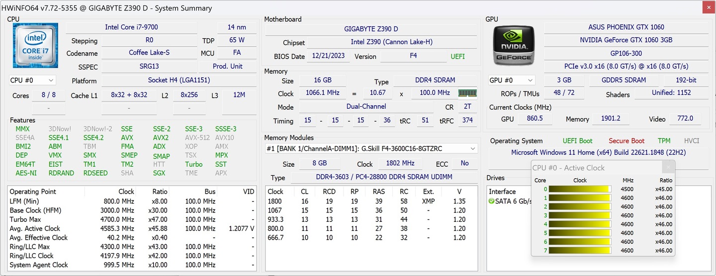
Task: Click the AES-NI feature label
Action: click(26, 173)
